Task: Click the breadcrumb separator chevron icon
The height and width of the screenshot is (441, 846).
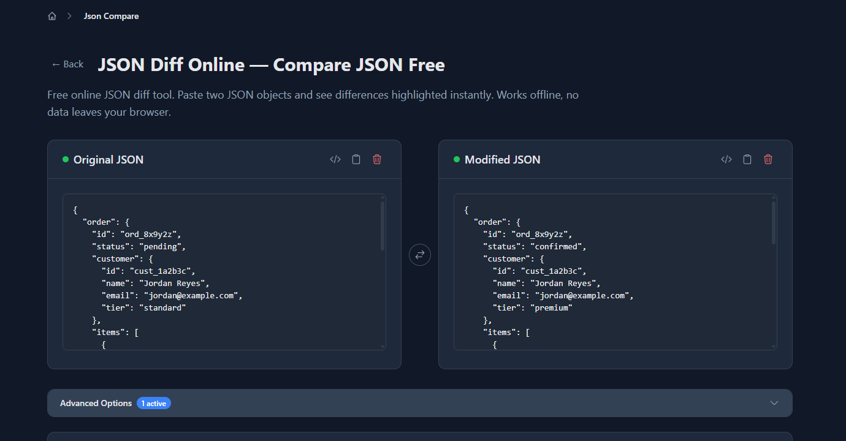Action: click(x=68, y=15)
